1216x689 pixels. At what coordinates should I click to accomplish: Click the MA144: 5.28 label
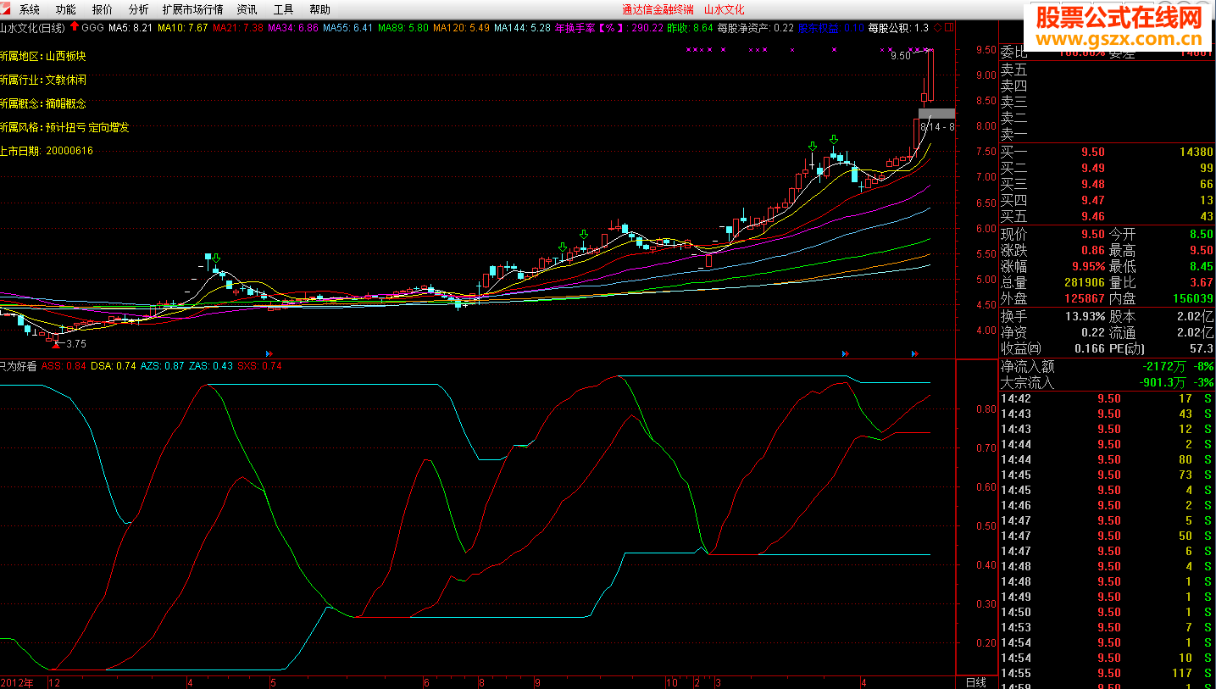point(523,28)
